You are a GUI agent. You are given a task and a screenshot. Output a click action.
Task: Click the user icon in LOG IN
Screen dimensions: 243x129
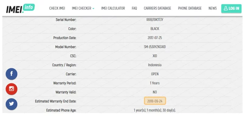pos(226,8)
